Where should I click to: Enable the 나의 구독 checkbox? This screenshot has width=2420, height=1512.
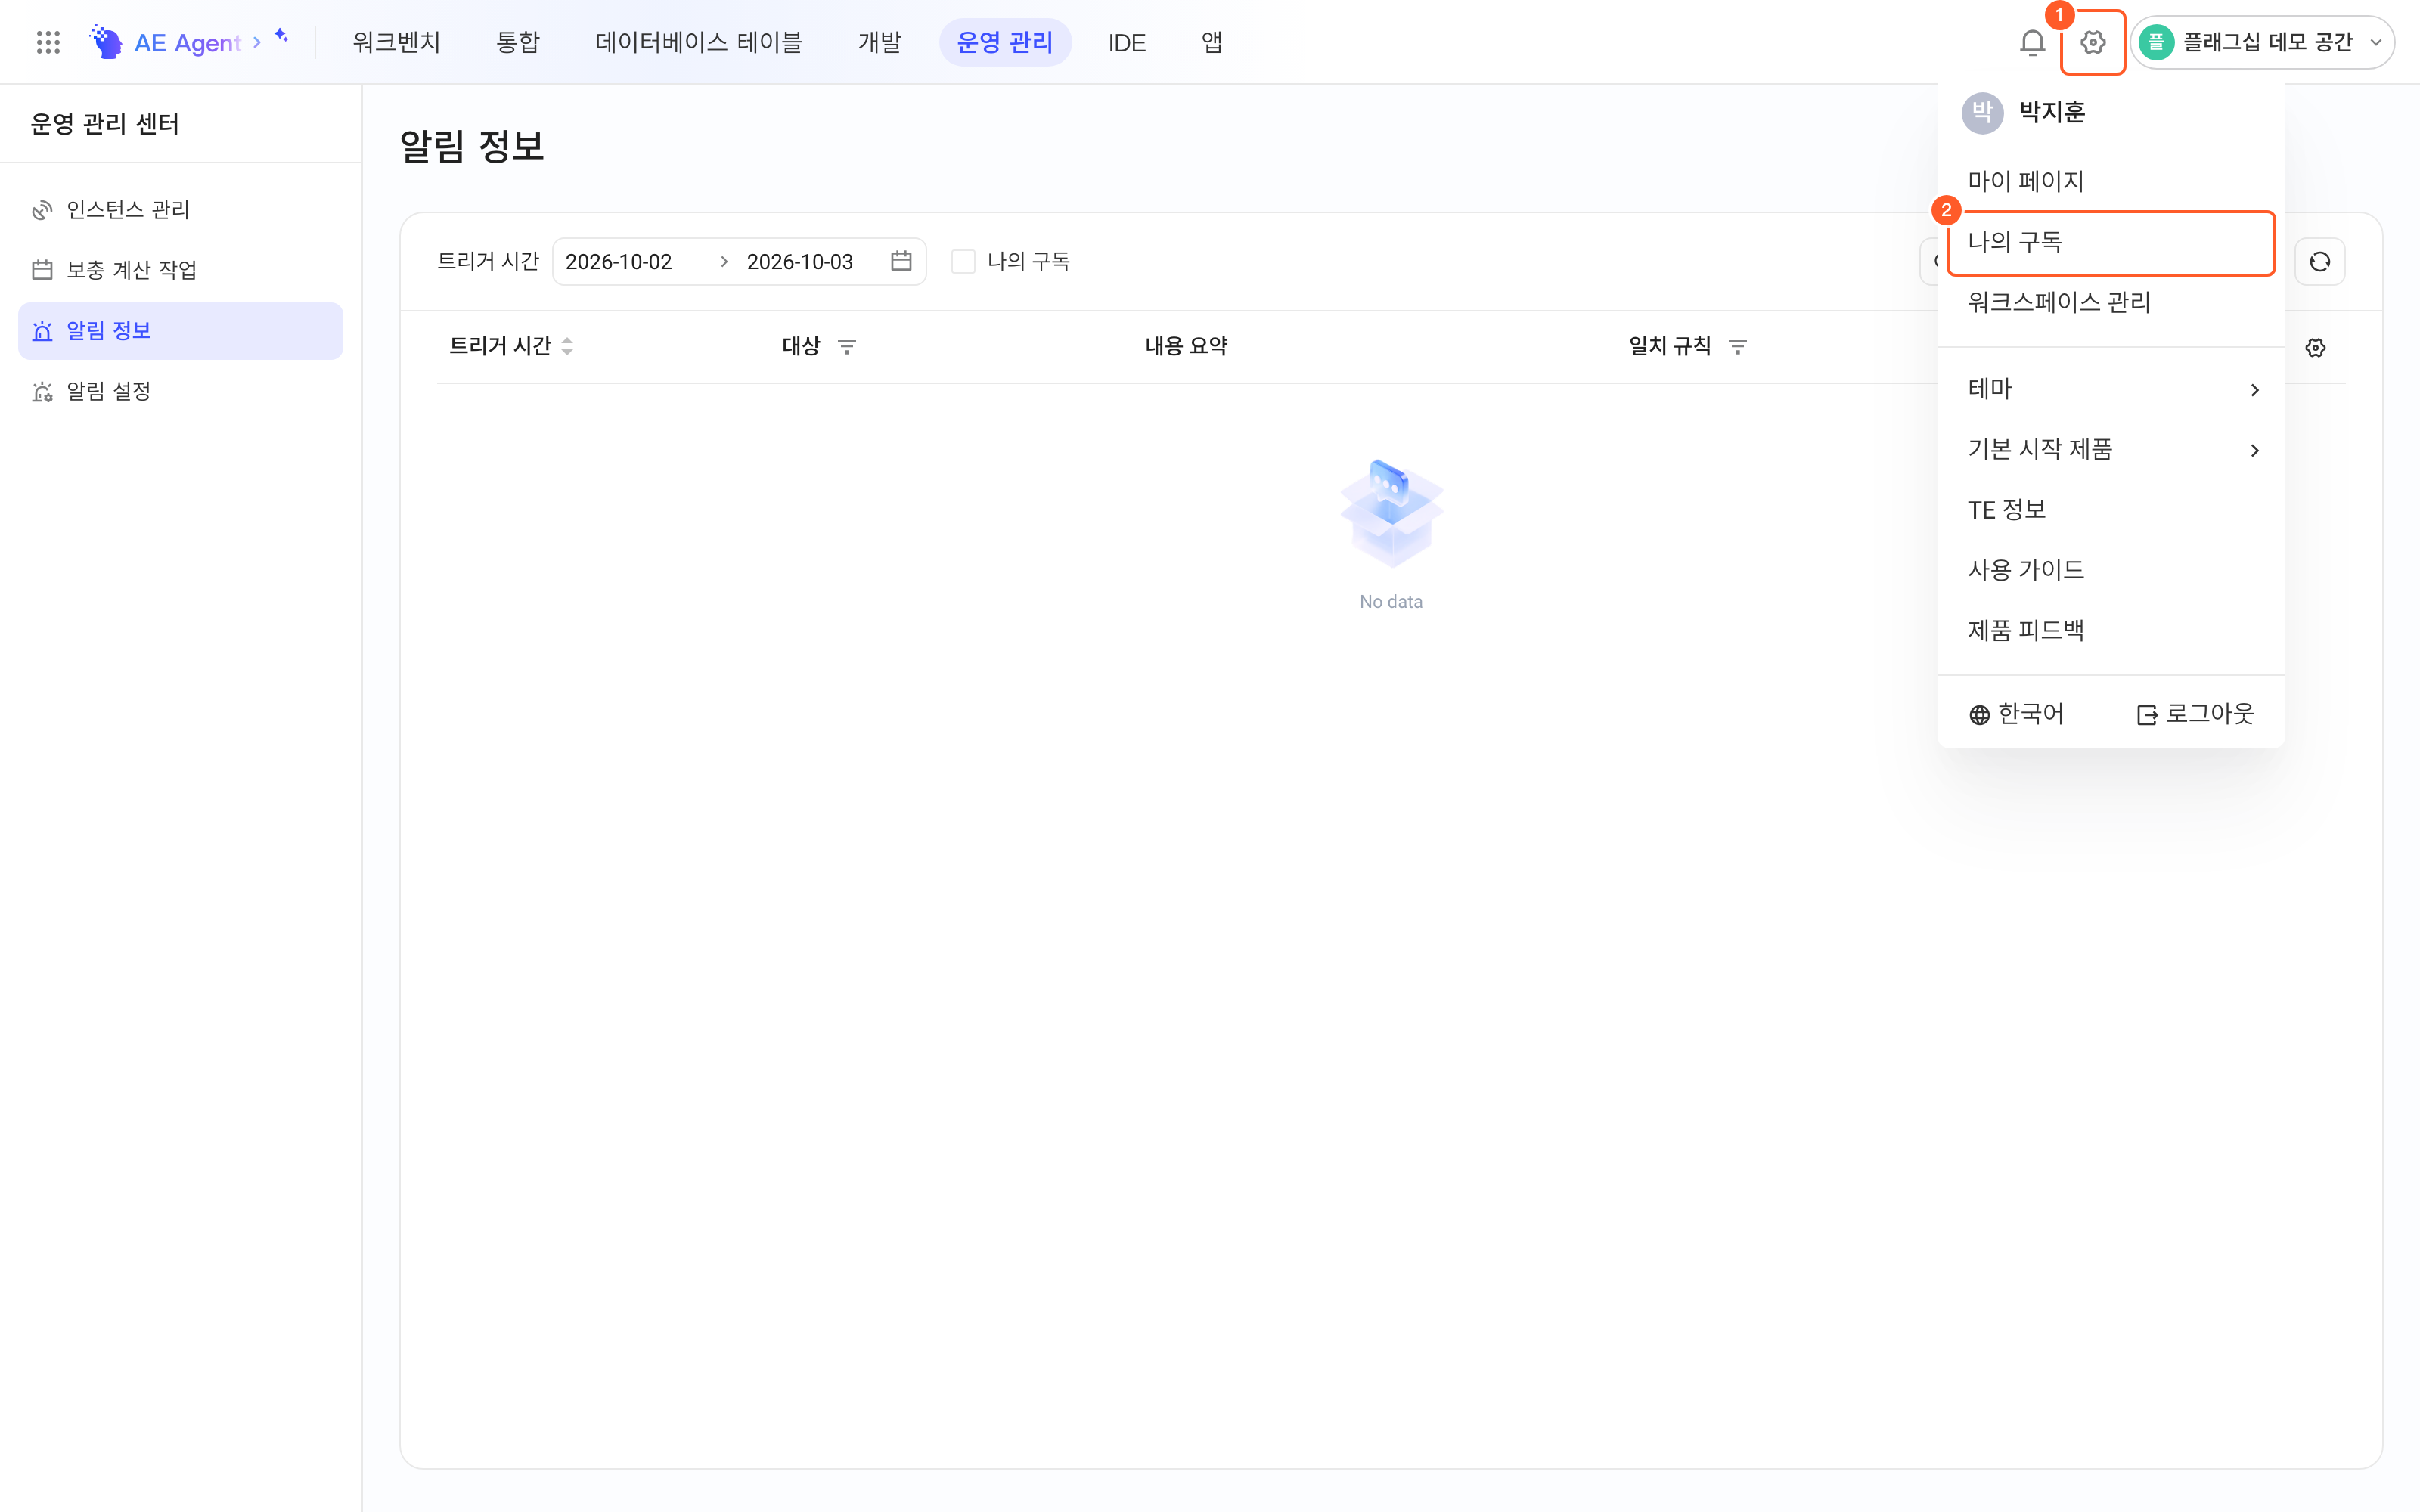(963, 262)
